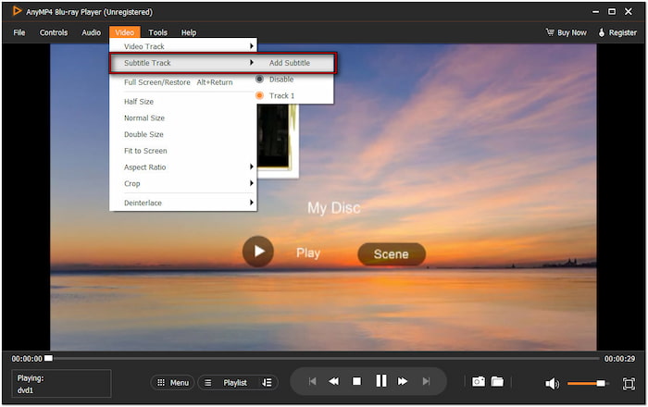Image resolution: width=648 pixels, height=407 pixels.
Task: Show the Playlist panel
Action: click(235, 383)
